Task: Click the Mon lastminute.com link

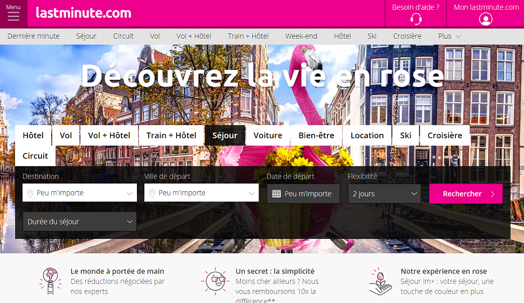Action: [x=486, y=7]
